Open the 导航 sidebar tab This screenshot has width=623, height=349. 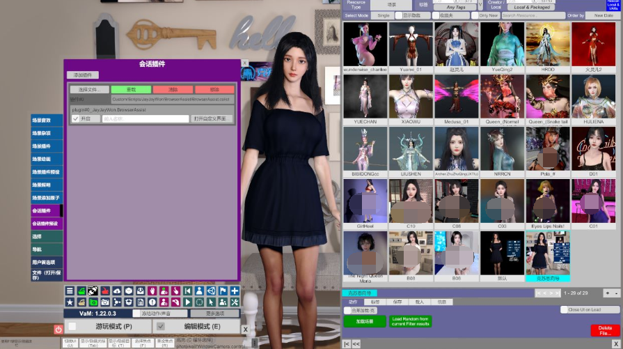[47, 249]
